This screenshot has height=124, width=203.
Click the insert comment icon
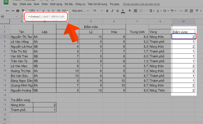click(x=186, y=11)
